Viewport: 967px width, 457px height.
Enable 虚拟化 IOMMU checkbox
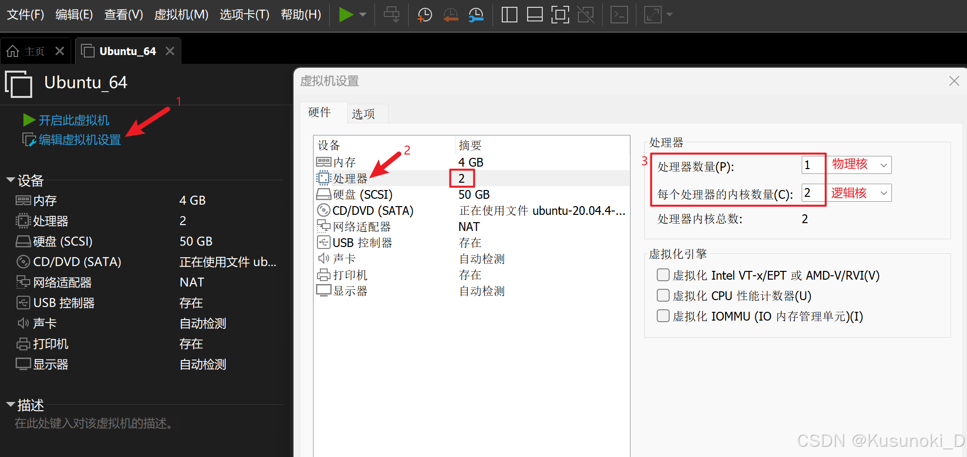[663, 316]
